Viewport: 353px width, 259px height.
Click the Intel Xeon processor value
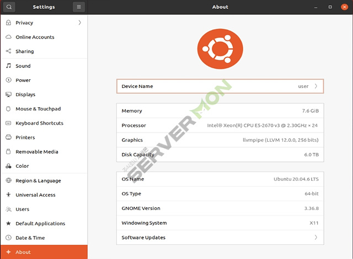point(263,125)
